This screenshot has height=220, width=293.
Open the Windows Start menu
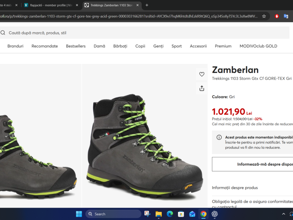[79, 214]
